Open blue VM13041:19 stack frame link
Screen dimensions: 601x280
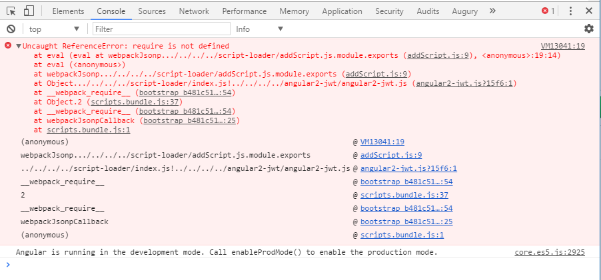point(382,142)
